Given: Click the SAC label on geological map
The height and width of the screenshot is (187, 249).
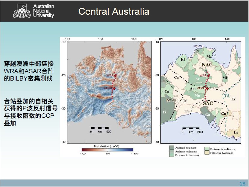Looking at the screenshot, I should coord(208,103).
